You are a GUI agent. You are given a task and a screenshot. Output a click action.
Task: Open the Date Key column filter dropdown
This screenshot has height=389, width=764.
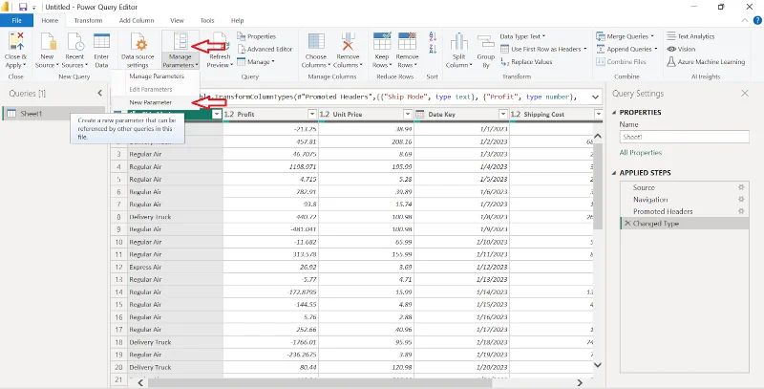(503, 114)
